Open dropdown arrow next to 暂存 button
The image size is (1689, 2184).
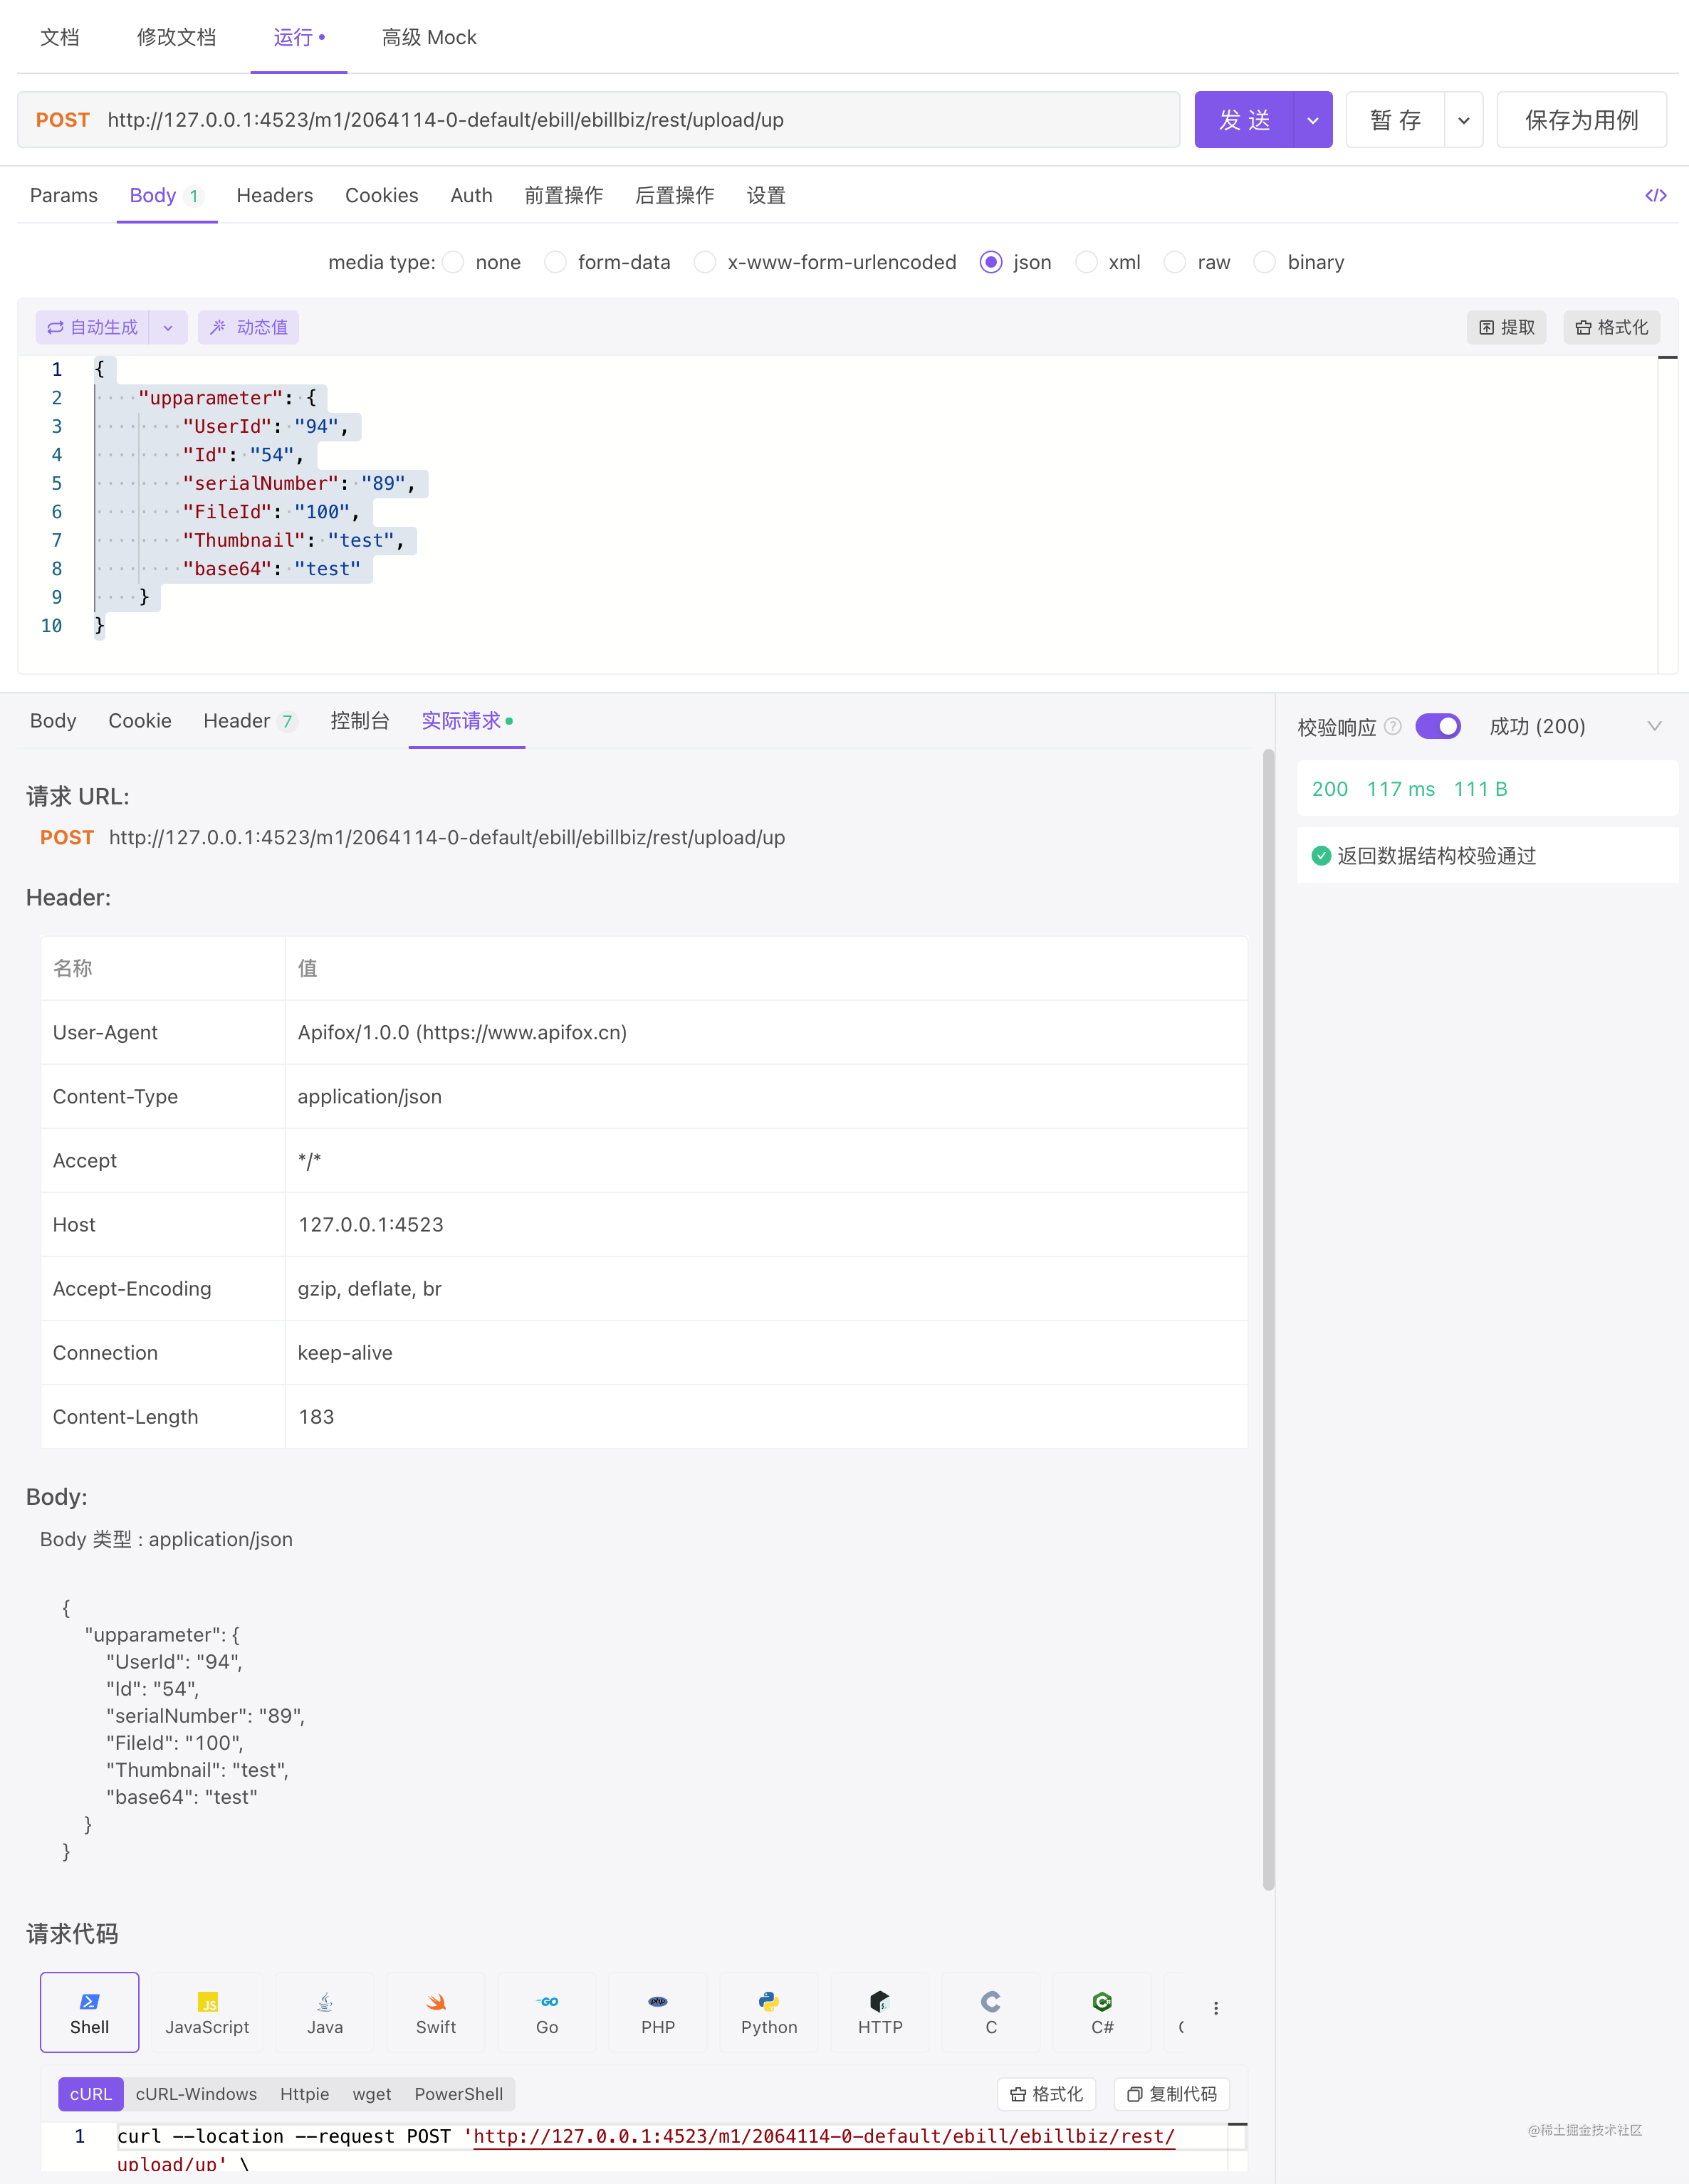click(1464, 120)
